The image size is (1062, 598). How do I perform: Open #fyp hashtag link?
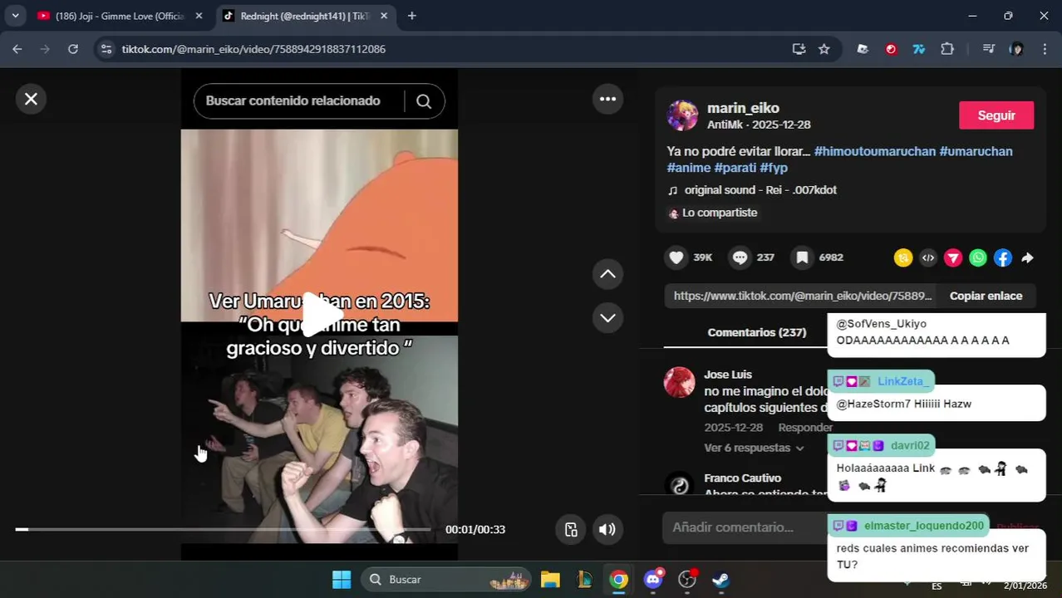(x=774, y=168)
